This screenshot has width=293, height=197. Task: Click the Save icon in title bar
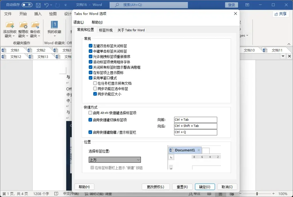[38, 5]
